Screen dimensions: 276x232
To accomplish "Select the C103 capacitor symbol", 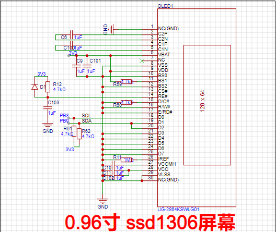I will pos(48,107).
